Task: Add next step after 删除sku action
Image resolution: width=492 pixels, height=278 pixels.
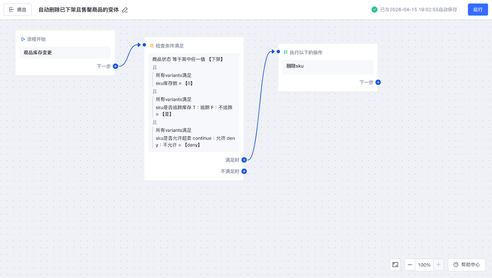Action: [x=378, y=82]
